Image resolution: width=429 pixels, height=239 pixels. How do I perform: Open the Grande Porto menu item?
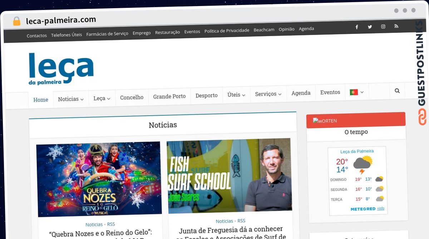(169, 96)
